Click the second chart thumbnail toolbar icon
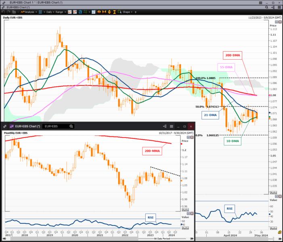Viewport: 283px width, 242px height. pyautogui.click(x=75, y=12)
